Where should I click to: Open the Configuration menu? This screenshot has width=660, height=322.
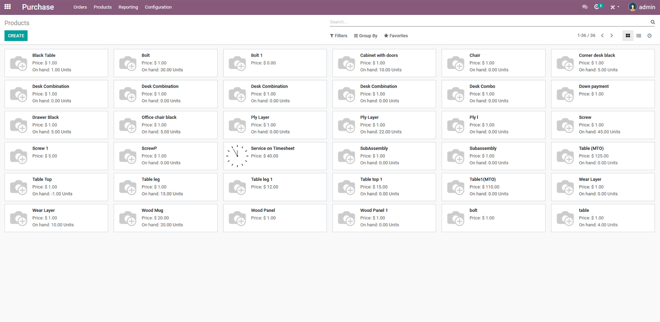158,7
